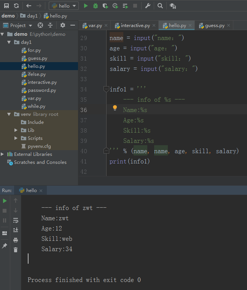The width and height of the screenshot is (247, 290).
Task: Expand the Lib folder
Action: pos(16,130)
